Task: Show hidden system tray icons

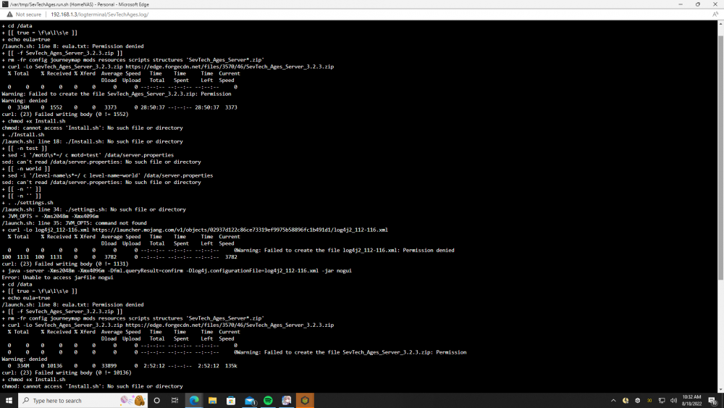Action: click(x=613, y=401)
